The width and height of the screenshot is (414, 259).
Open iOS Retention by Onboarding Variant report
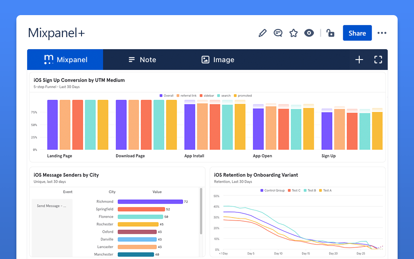click(x=256, y=175)
